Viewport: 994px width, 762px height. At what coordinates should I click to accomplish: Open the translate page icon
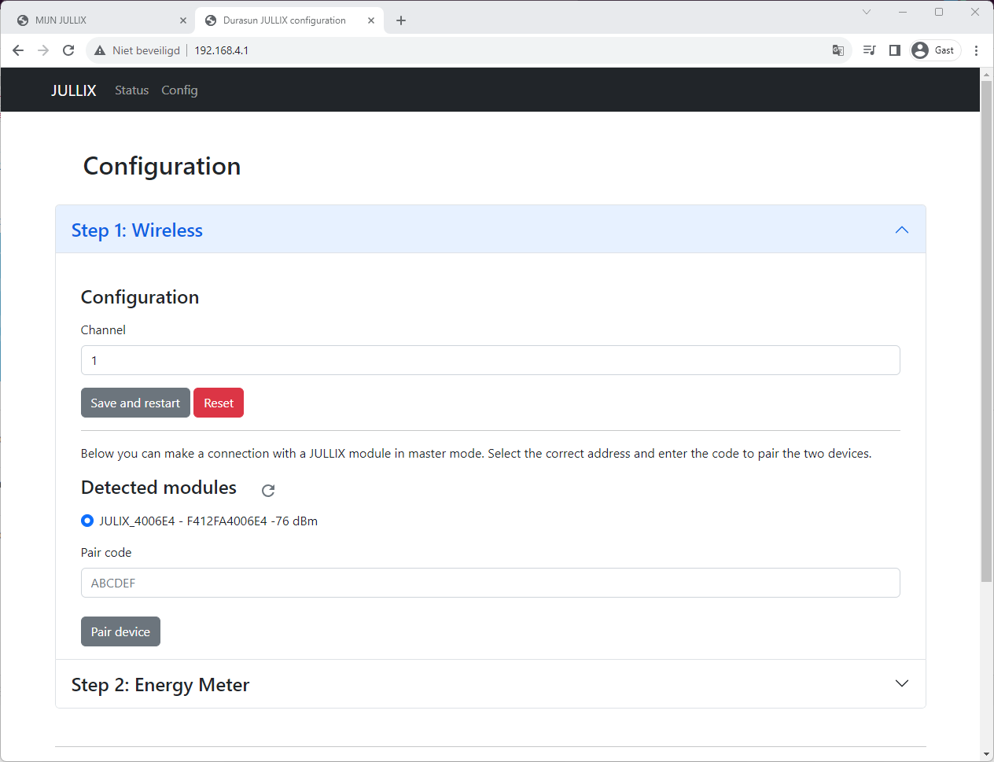tap(838, 50)
